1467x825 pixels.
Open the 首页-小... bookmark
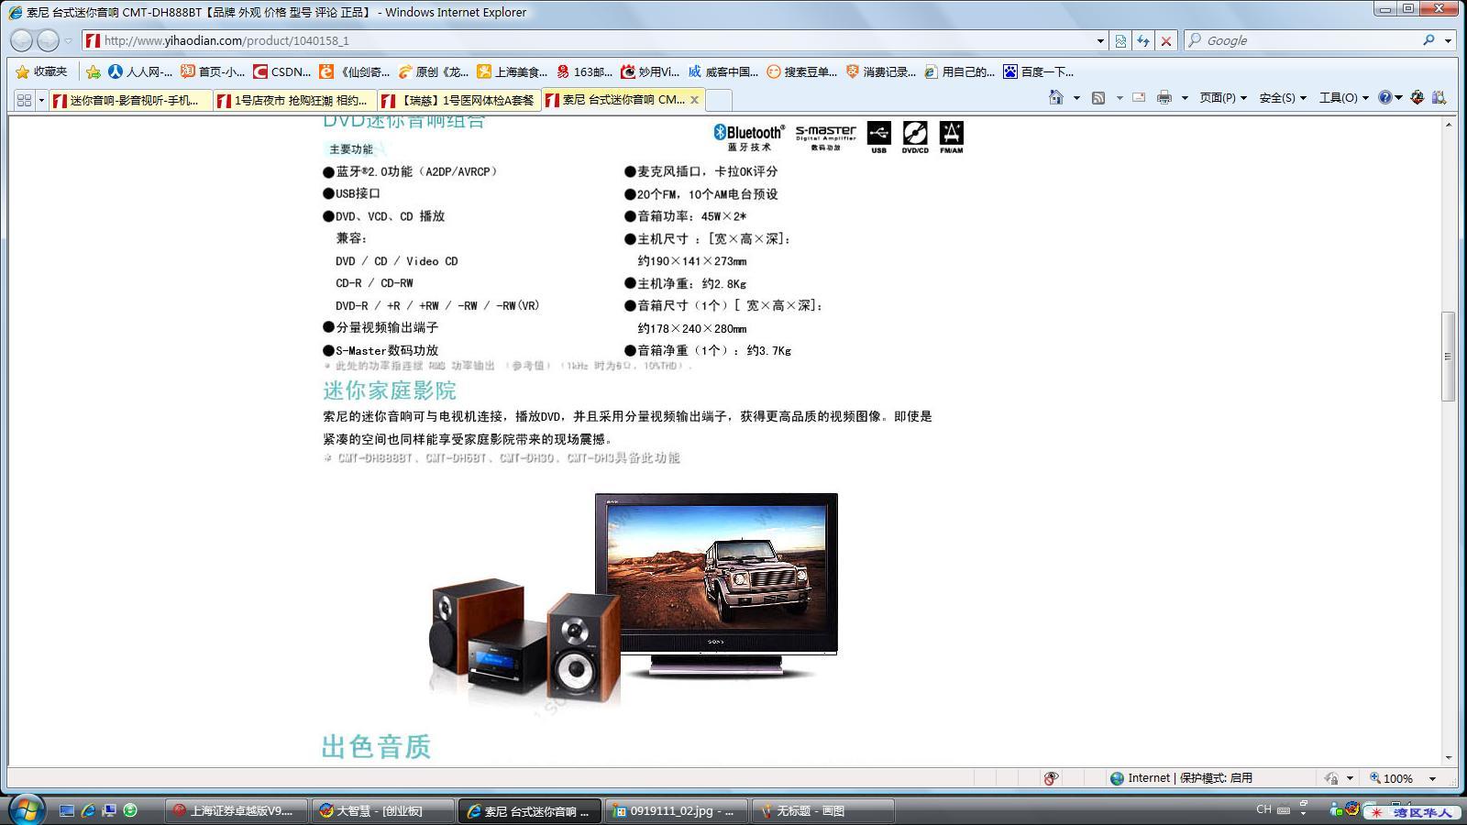[x=213, y=71]
